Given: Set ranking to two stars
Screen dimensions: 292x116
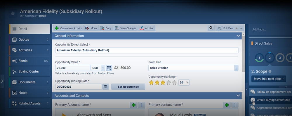Looking at the screenshot, I should [157, 83].
